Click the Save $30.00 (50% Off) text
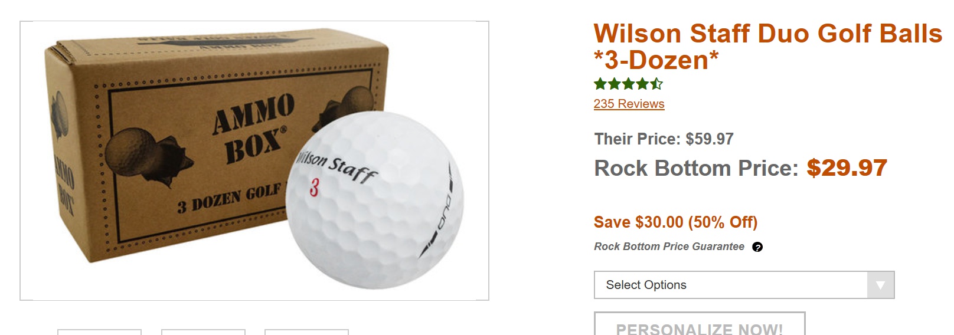Screen dimensions: 954x335 pos(675,222)
